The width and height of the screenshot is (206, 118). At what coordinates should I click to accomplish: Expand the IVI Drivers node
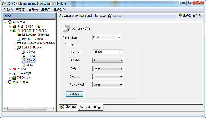pos(10,78)
